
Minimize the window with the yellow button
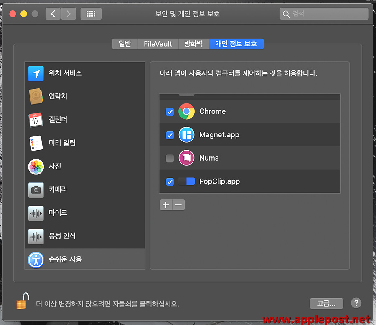pos(24,14)
